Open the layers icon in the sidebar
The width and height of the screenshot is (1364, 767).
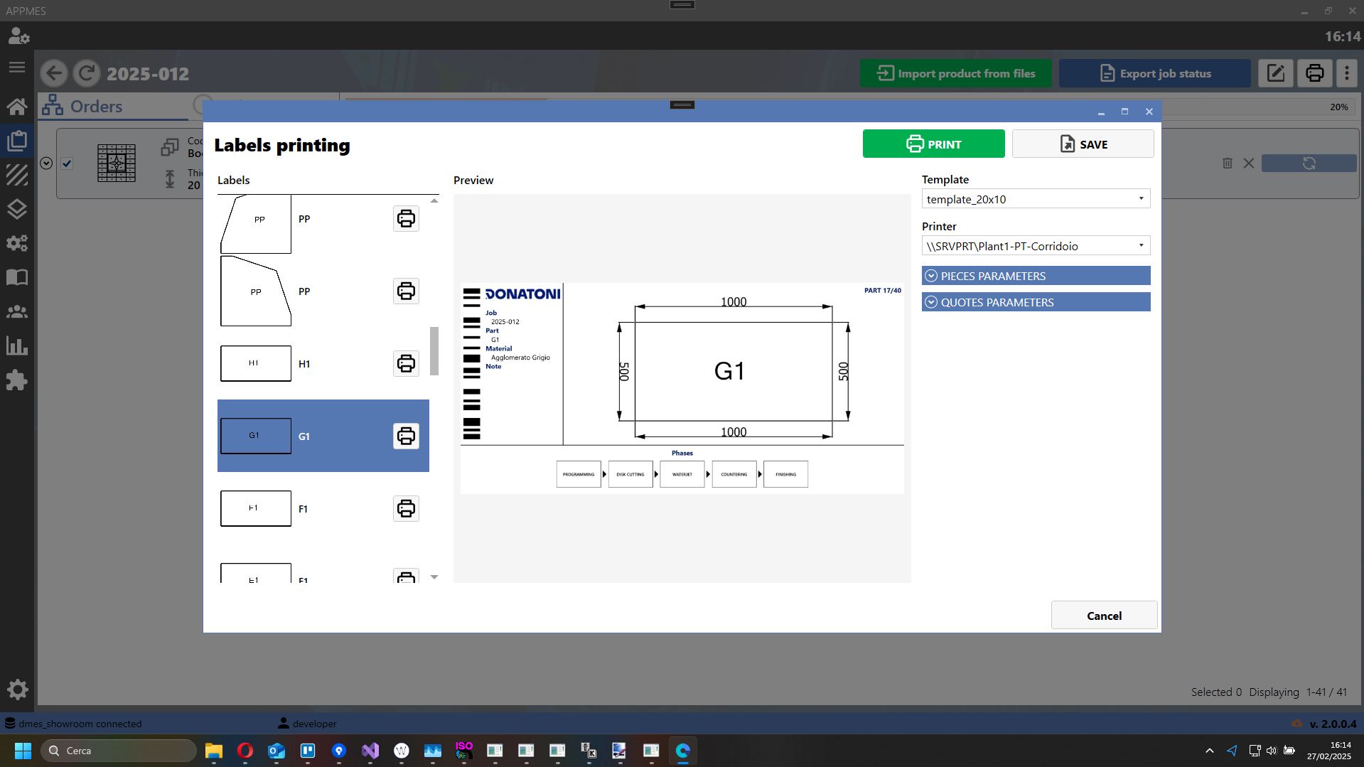(x=17, y=209)
